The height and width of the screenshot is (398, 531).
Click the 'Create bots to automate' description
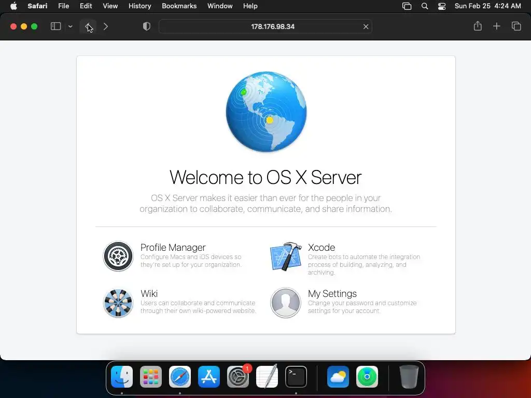(x=364, y=264)
